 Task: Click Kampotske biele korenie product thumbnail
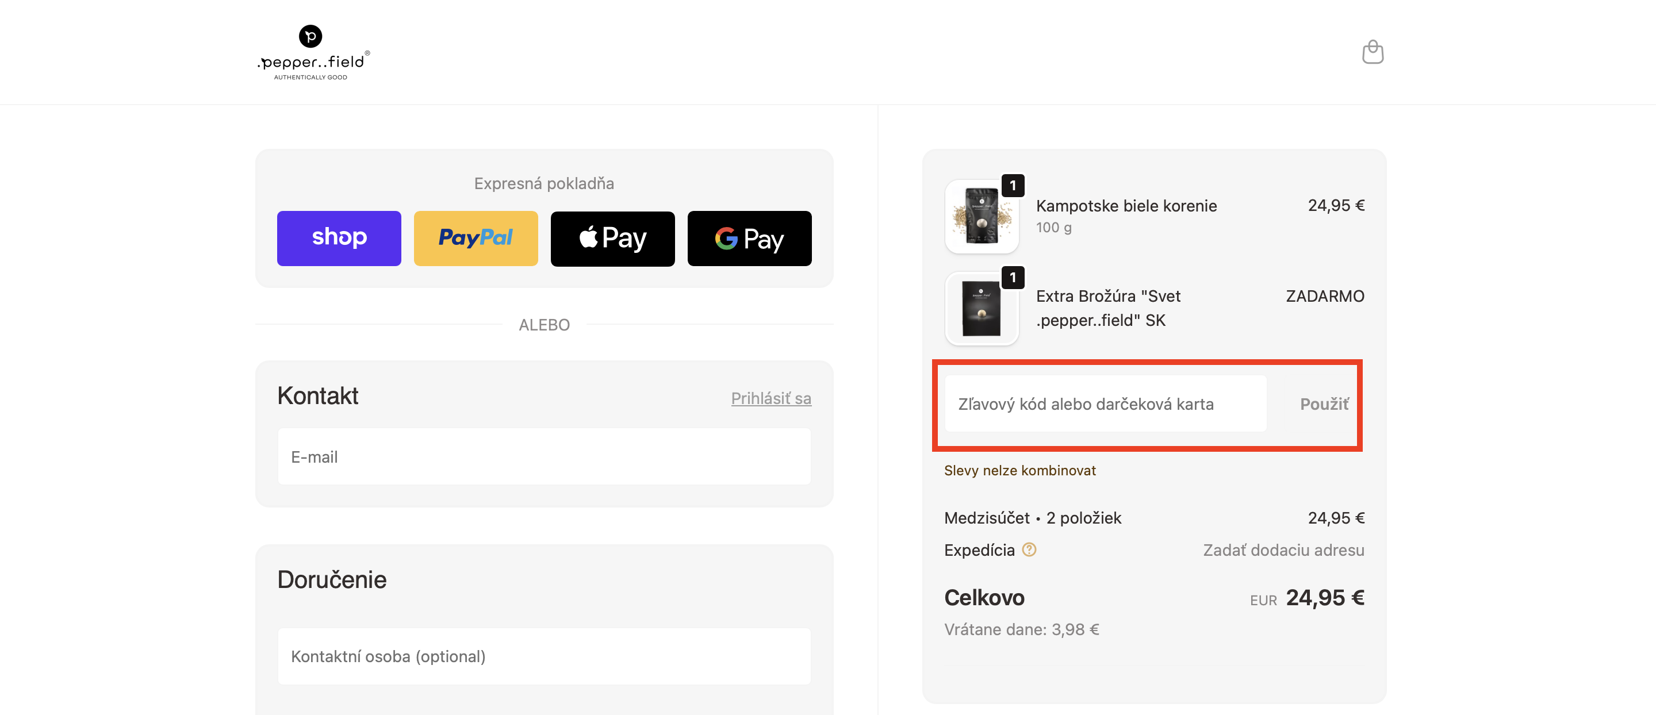(981, 217)
